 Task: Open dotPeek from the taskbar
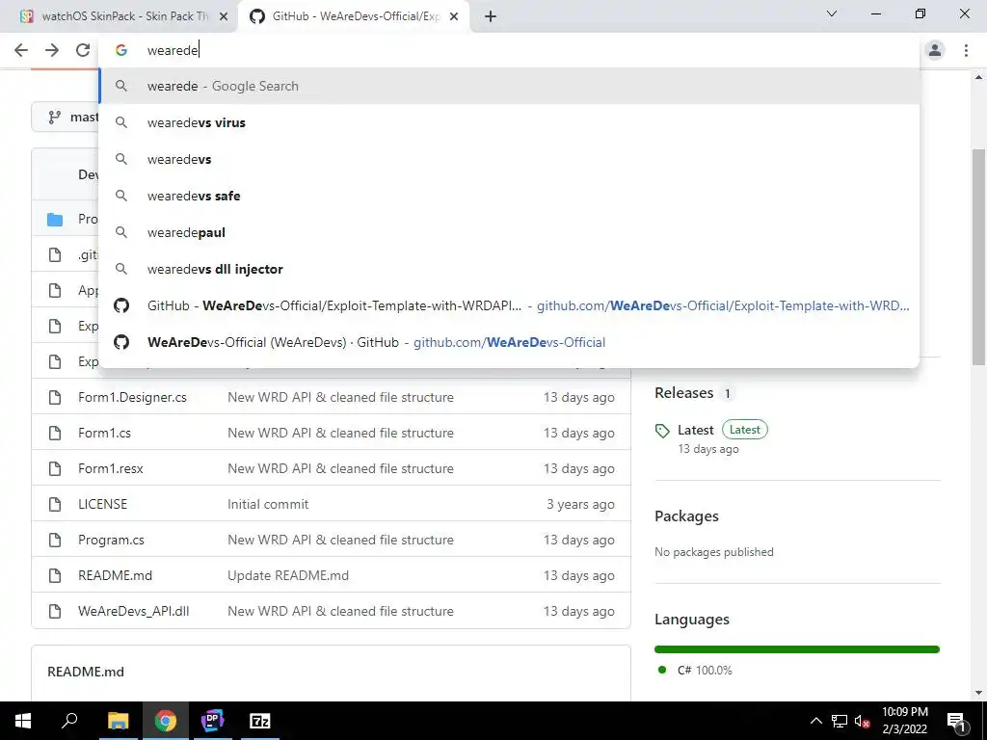(x=213, y=721)
